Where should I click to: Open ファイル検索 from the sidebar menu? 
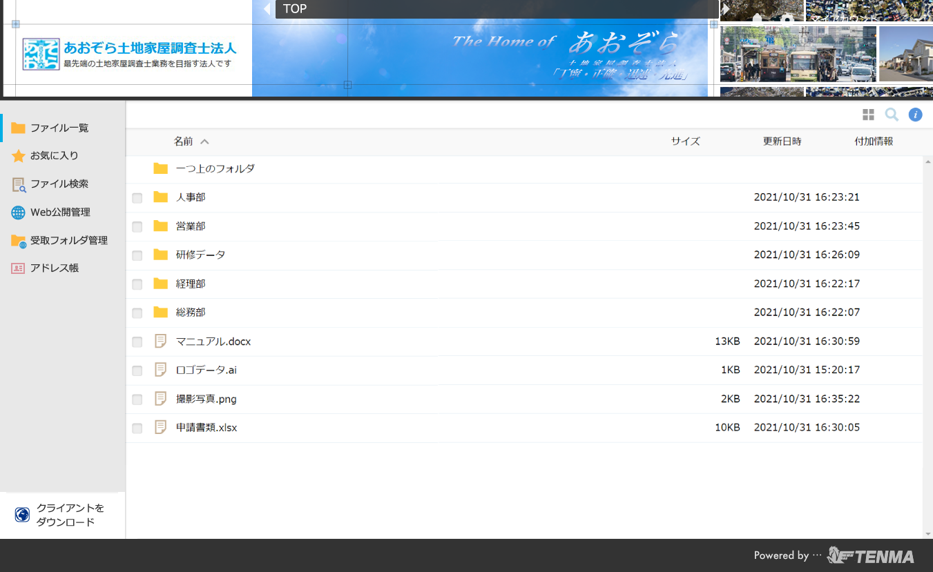[59, 184]
